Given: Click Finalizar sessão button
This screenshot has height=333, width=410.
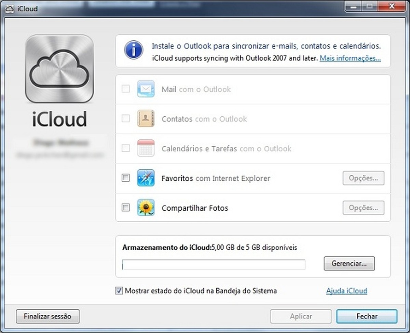Looking at the screenshot, I should 48,317.
